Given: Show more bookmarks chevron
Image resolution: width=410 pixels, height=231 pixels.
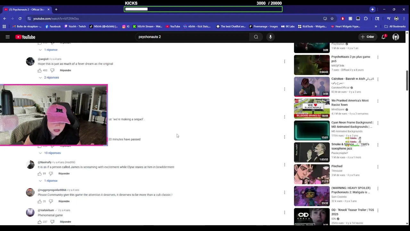Looking at the screenshot, I should [x=376, y=27].
